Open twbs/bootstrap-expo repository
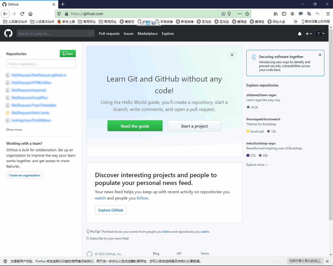 click(261, 143)
